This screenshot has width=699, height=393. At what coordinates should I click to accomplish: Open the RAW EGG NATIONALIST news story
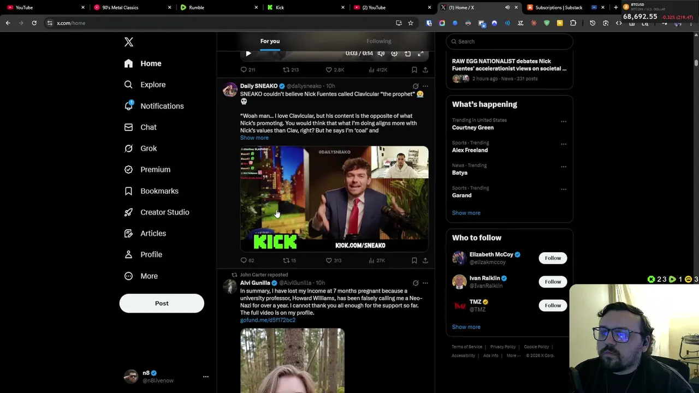tap(510, 70)
